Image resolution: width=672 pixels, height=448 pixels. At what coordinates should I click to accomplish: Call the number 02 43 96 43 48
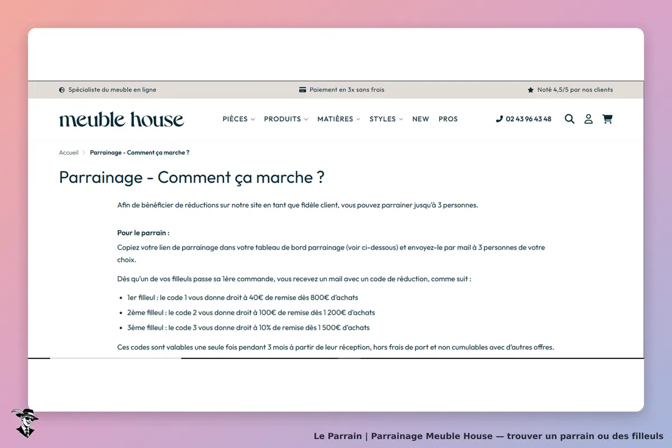tap(529, 119)
